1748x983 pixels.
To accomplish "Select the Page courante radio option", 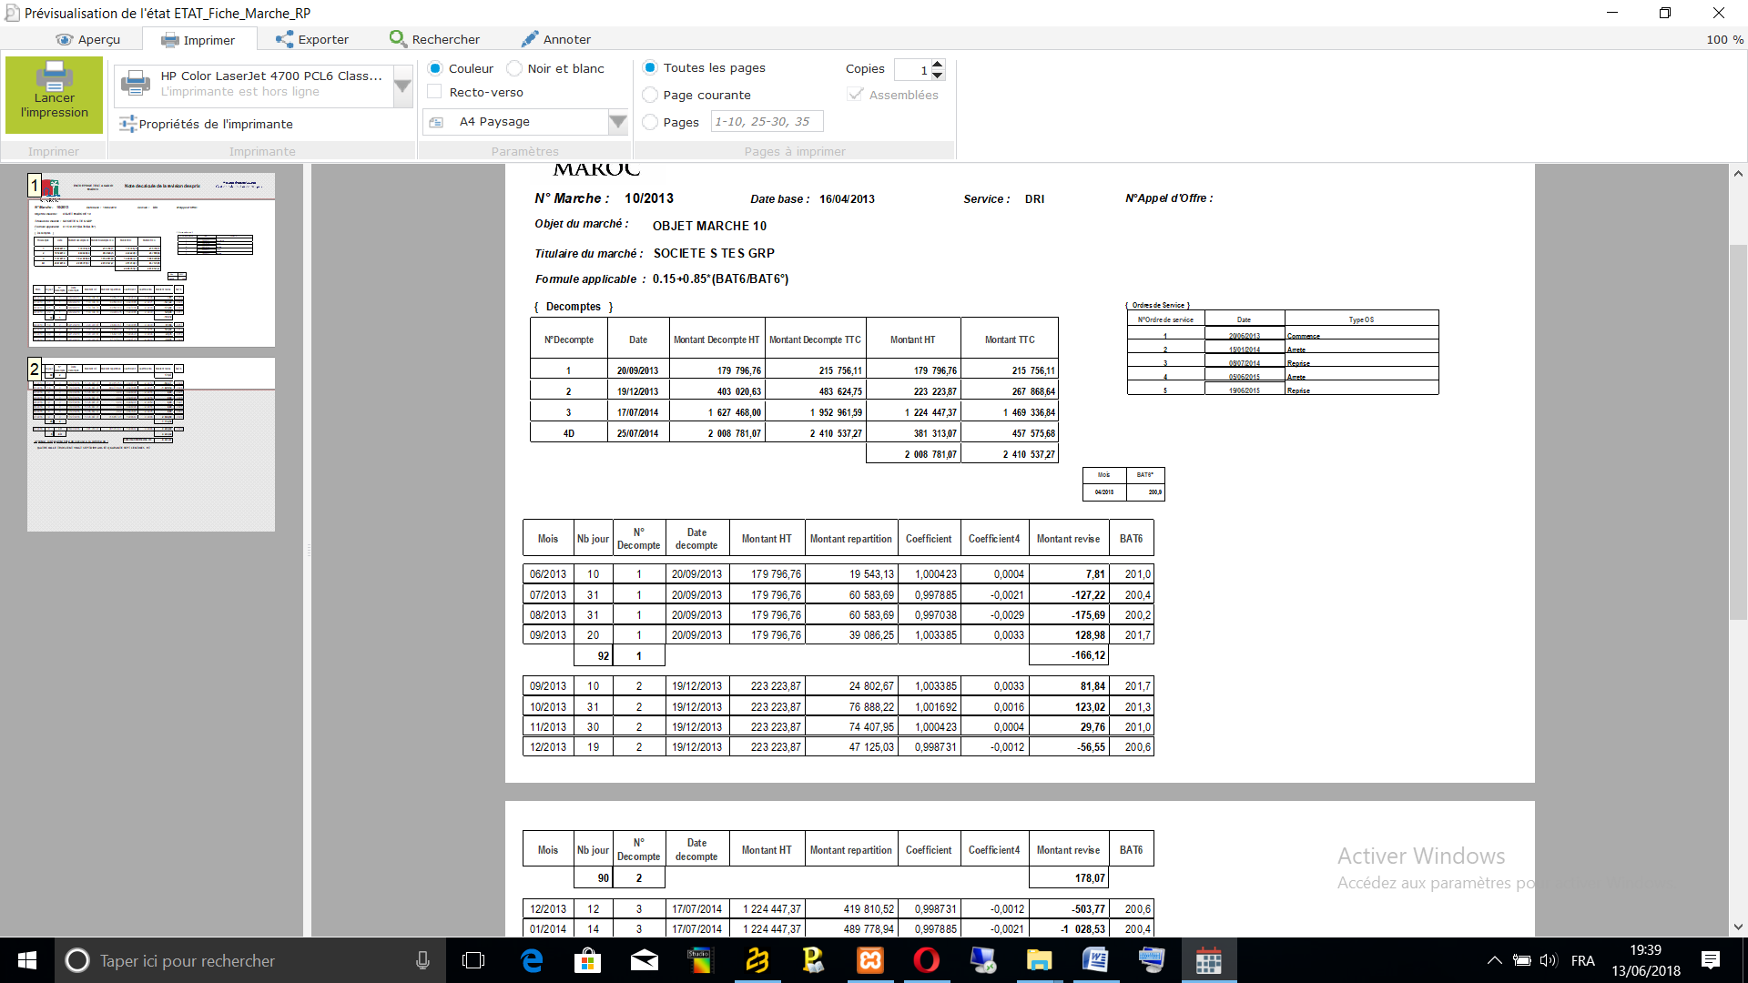I will 650,95.
